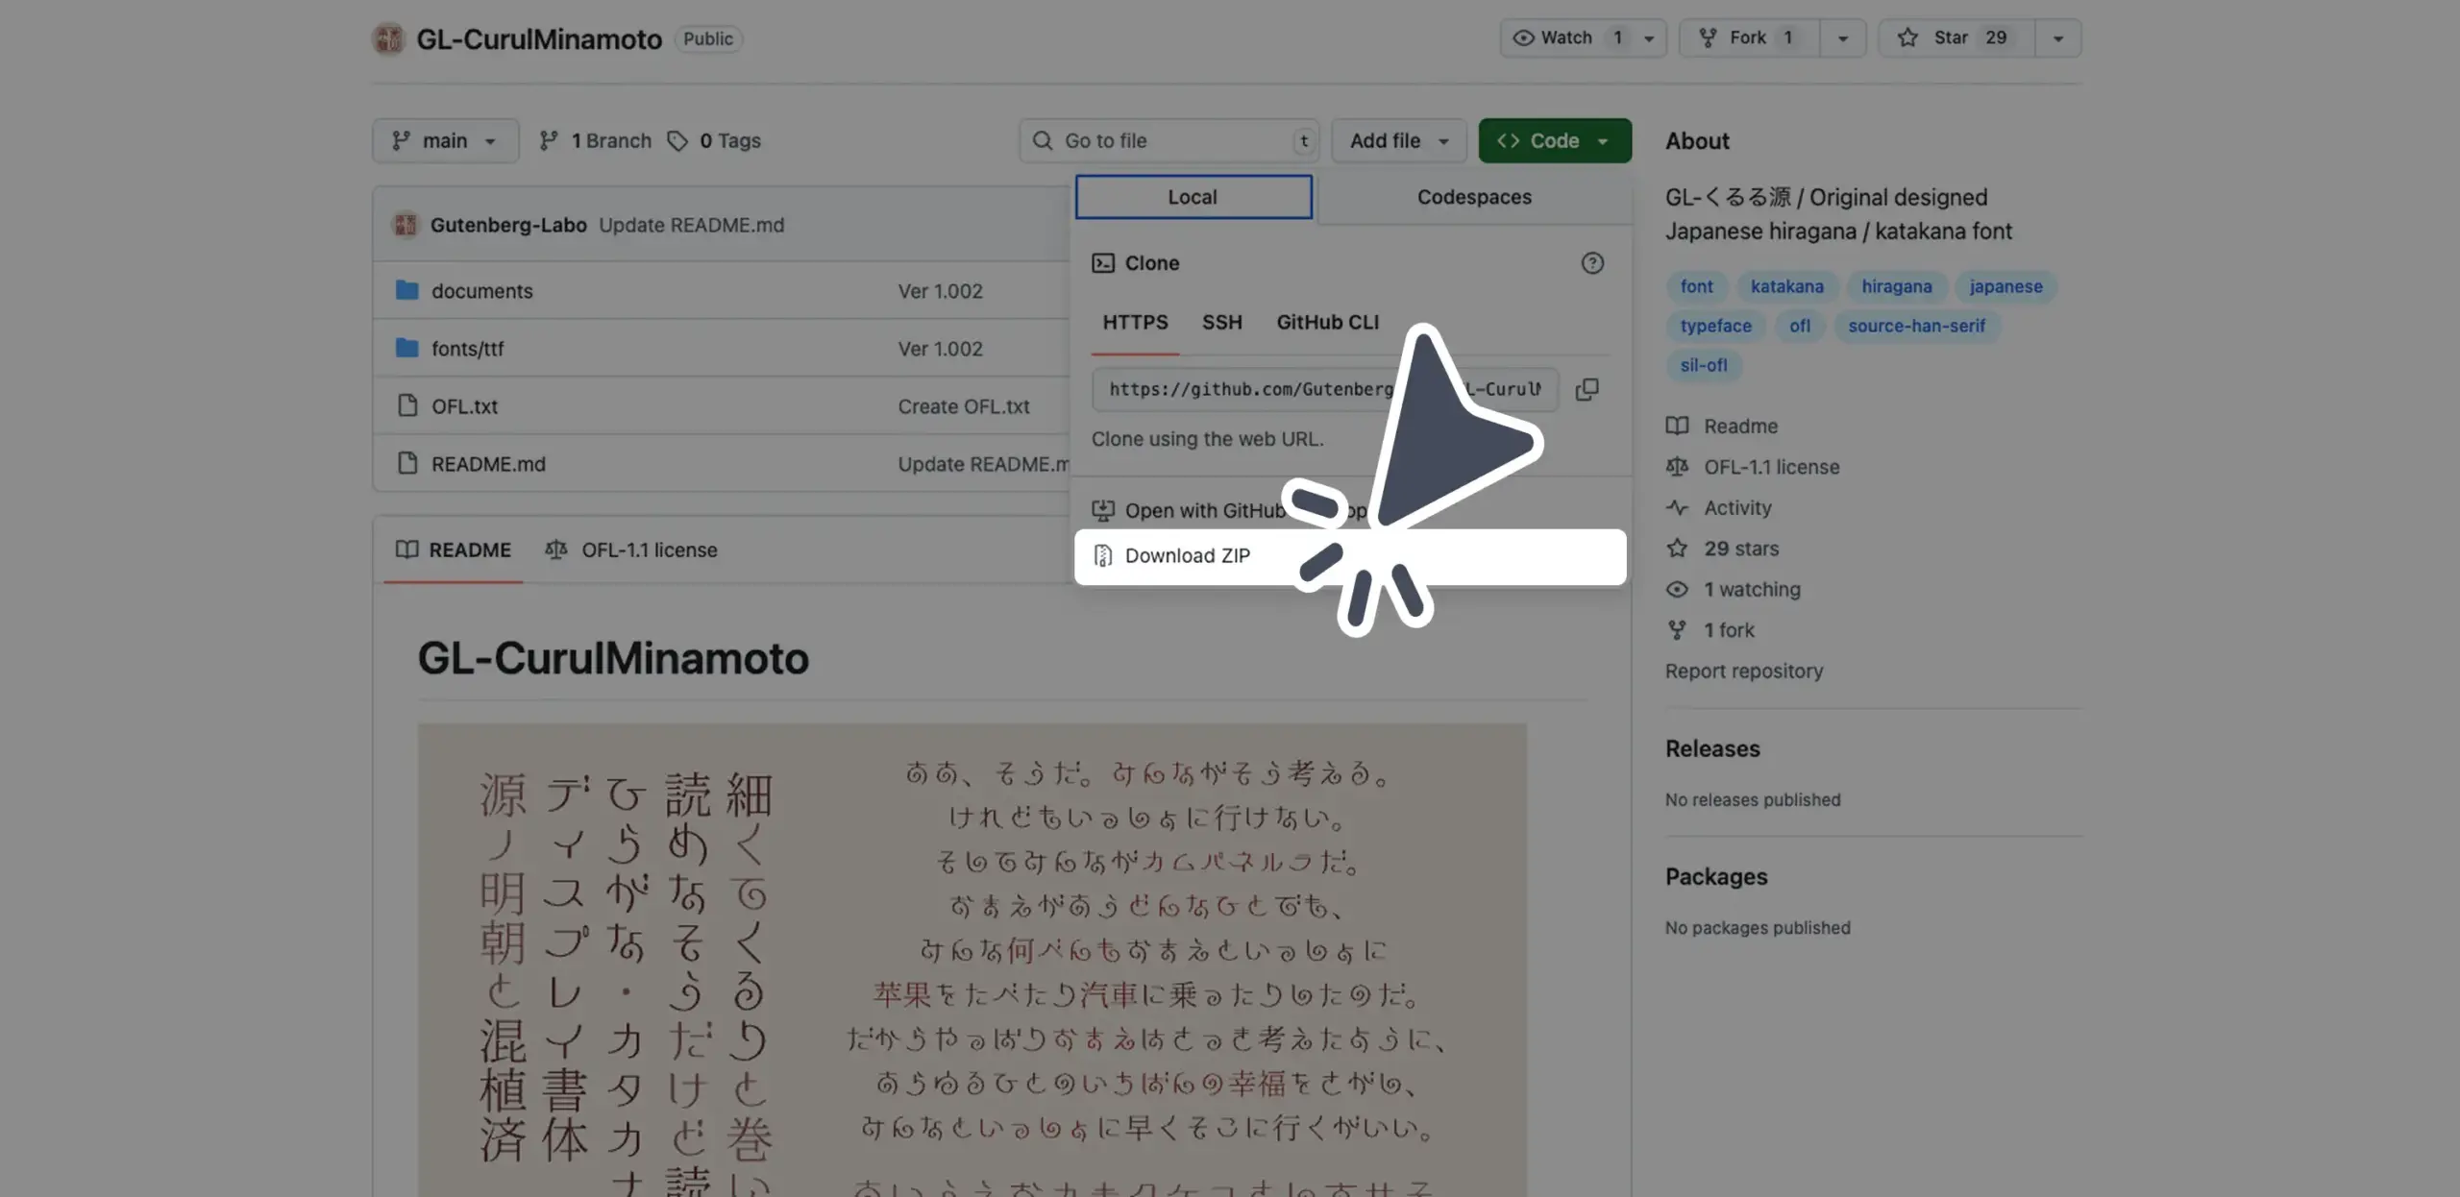The height and width of the screenshot is (1197, 2460).
Task: Click the Gutenberg-Labo author name
Action: (x=508, y=225)
